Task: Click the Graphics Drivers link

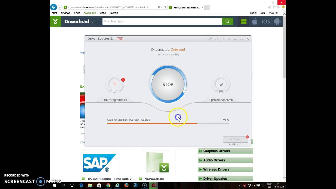Action: [225, 151]
